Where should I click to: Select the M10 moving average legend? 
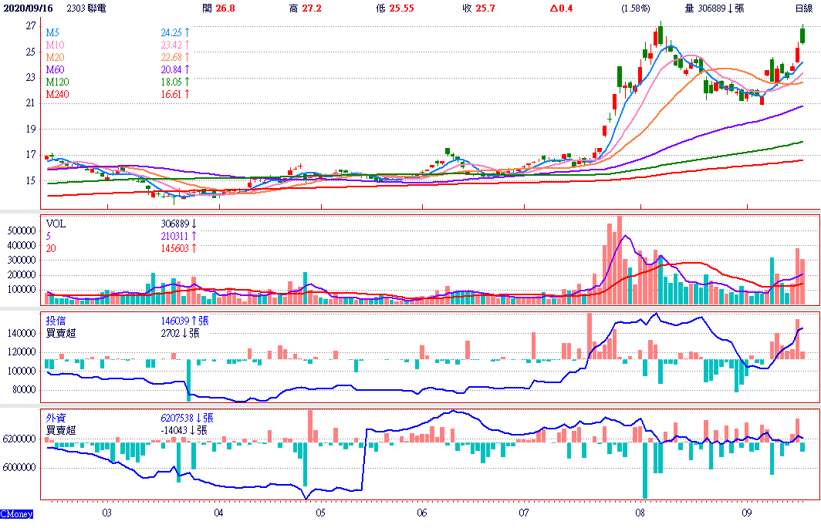[54, 45]
